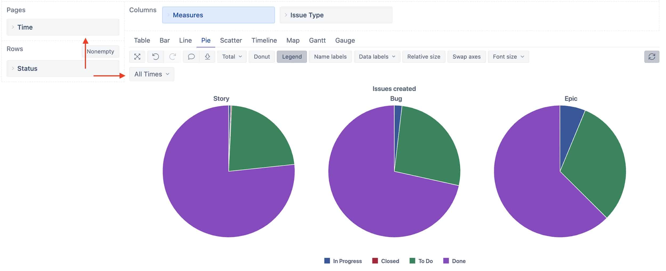666x271 pixels.
Task: Enable Name labels on the pies
Action: (x=330, y=56)
